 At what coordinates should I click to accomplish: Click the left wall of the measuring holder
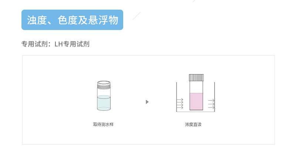point(176,96)
